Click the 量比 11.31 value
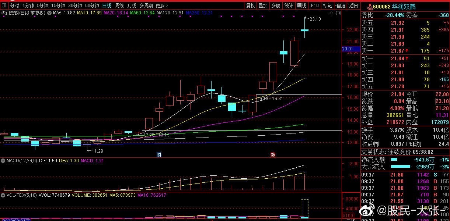Screen dimensions: 450x221 coord(442,115)
